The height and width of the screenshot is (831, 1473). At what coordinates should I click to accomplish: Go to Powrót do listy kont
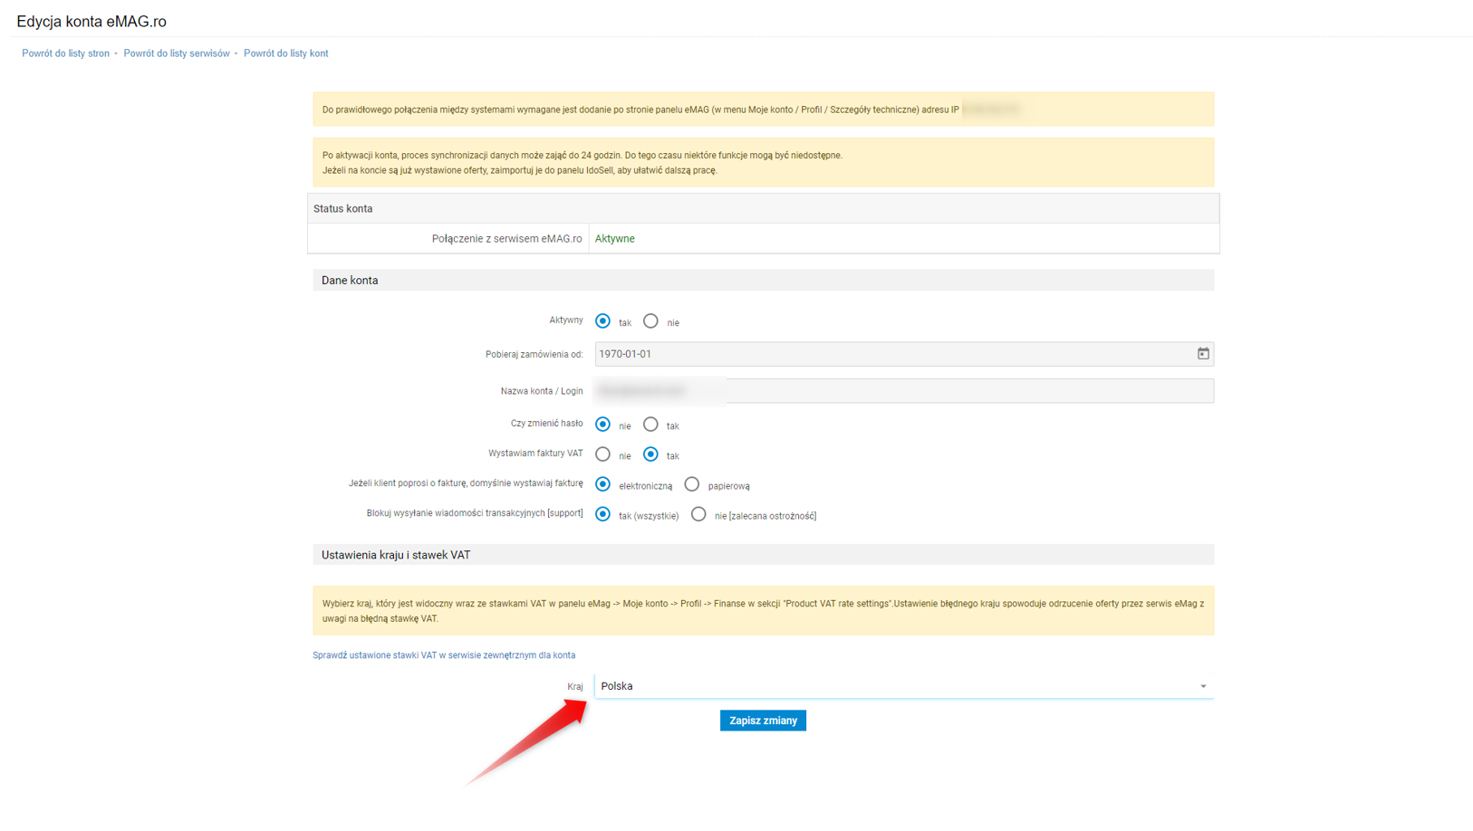(286, 53)
